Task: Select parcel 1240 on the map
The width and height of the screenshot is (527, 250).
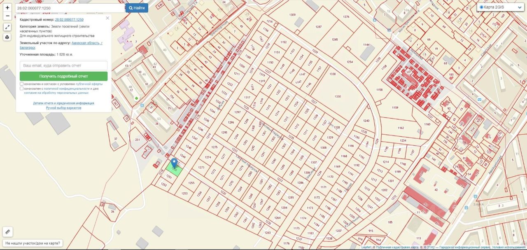Action: [x=366, y=121]
